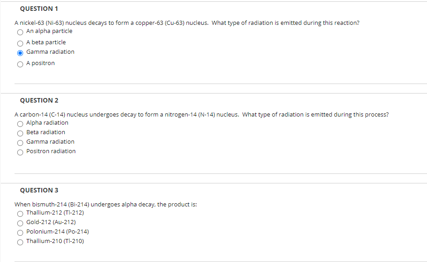Select 'Thallium-212 (Tl-212)' for Question 3
Viewport: 427px width, 262px height.
click(20, 214)
